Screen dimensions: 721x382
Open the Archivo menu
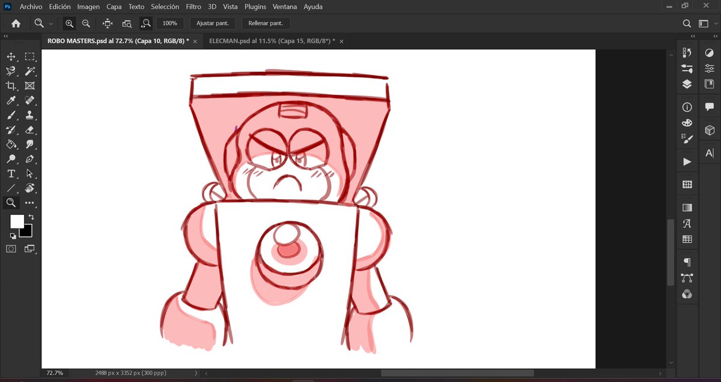[x=31, y=7]
